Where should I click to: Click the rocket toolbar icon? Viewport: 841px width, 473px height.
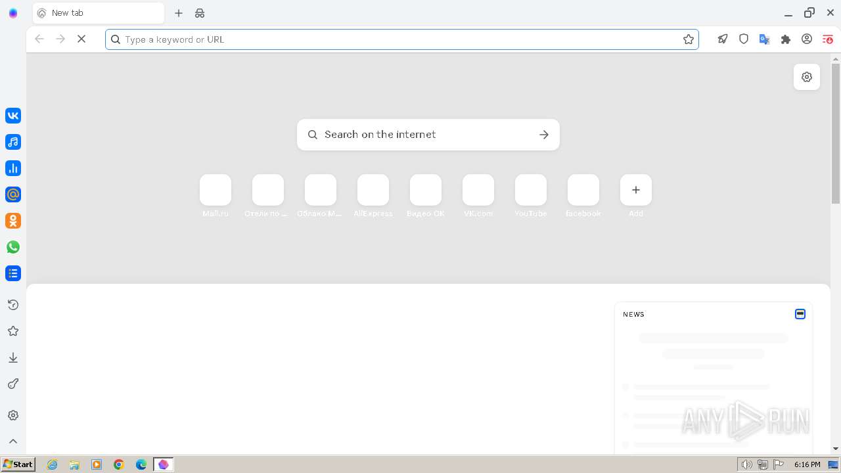click(x=723, y=39)
